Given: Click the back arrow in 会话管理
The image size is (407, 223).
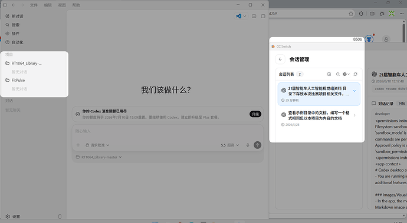Looking at the screenshot, I should 280,59.
